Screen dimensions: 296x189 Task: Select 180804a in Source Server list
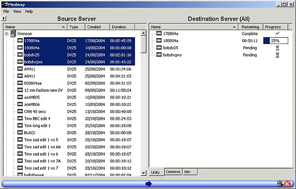(x=79, y=48)
